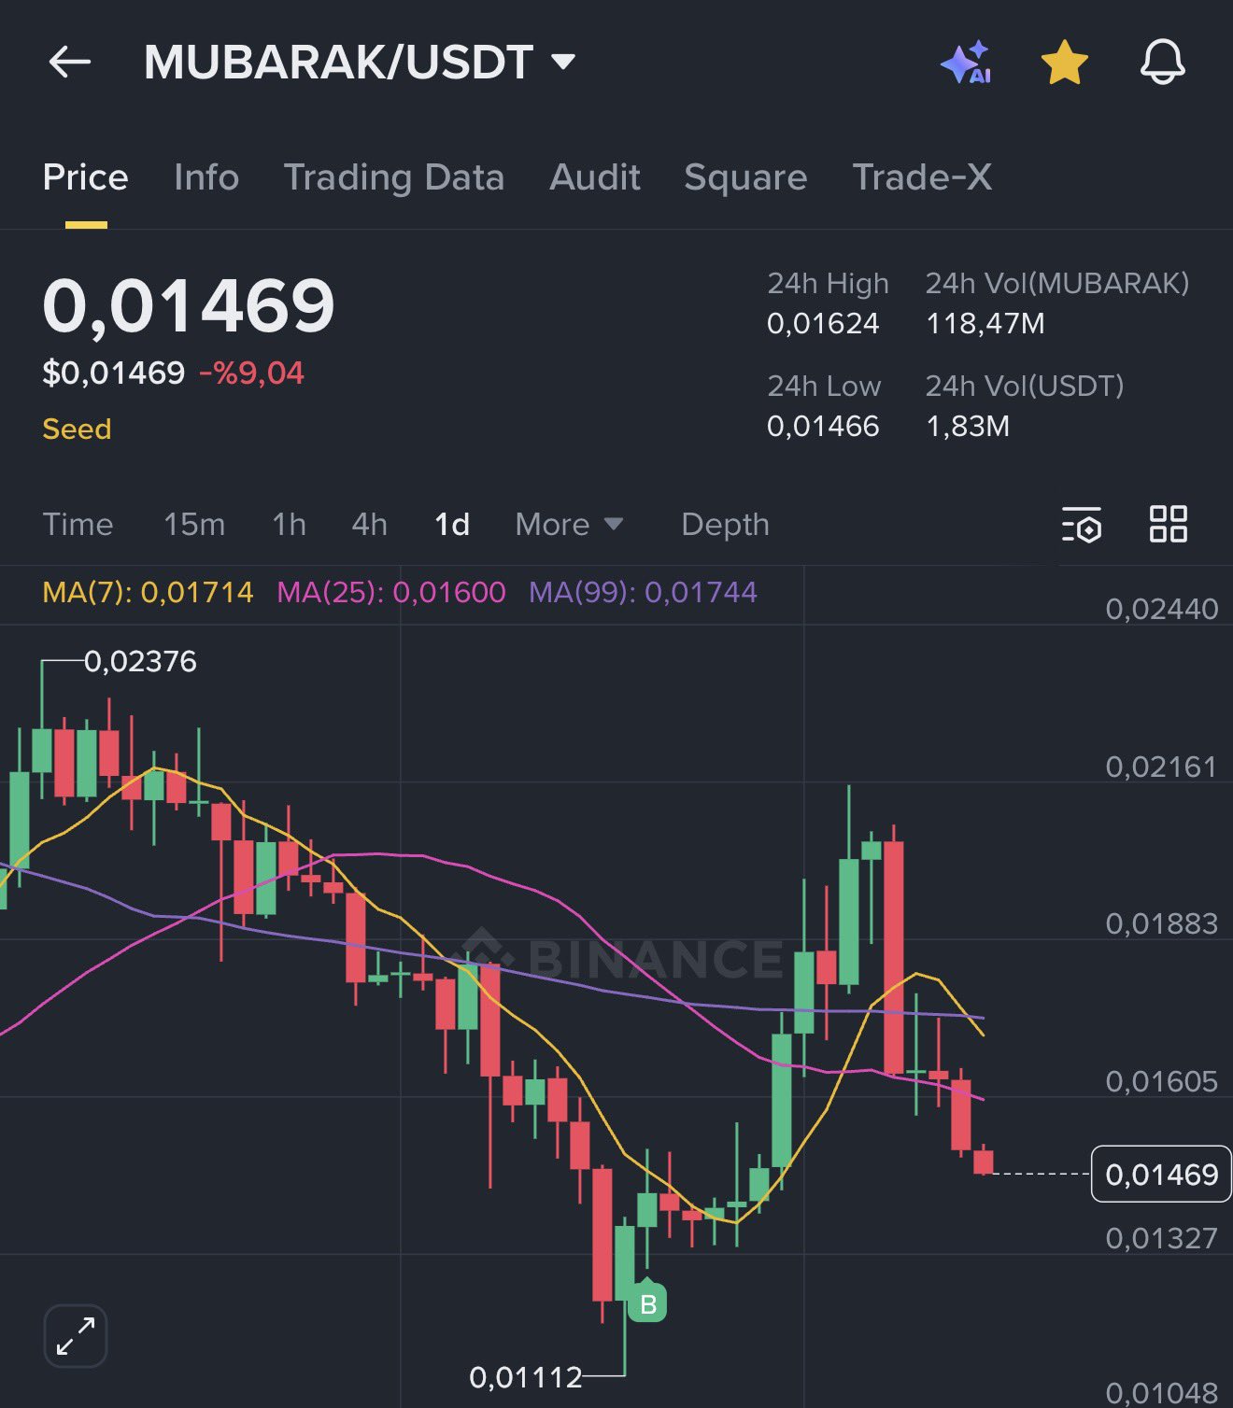This screenshot has width=1233, height=1408.
Task: Select the 4h timeframe
Action: (369, 525)
